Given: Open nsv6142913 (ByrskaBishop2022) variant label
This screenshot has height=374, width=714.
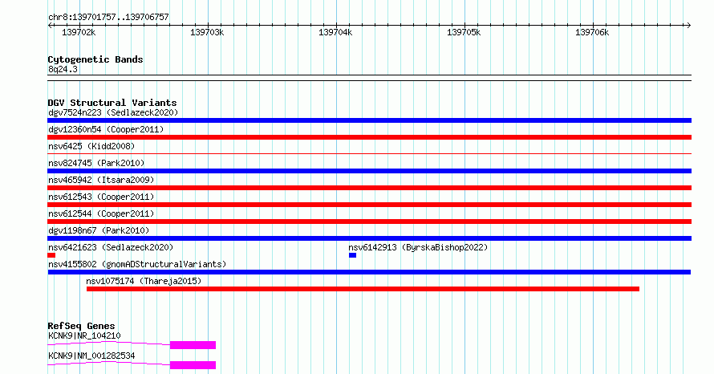Looking at the screenshot, I should [418, 247].
